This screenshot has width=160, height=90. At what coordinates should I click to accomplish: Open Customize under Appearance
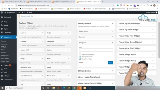click(x=4, y=44)
